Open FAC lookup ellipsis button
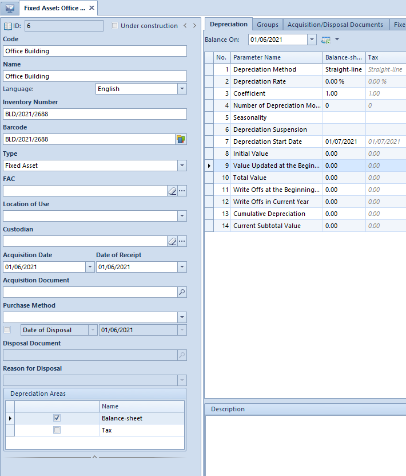 (x=182, y=191)
